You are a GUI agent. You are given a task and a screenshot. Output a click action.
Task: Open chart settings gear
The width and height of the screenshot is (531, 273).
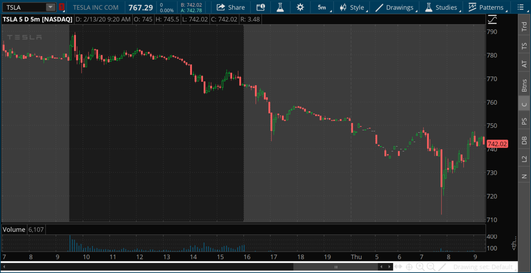click(300, 7)
